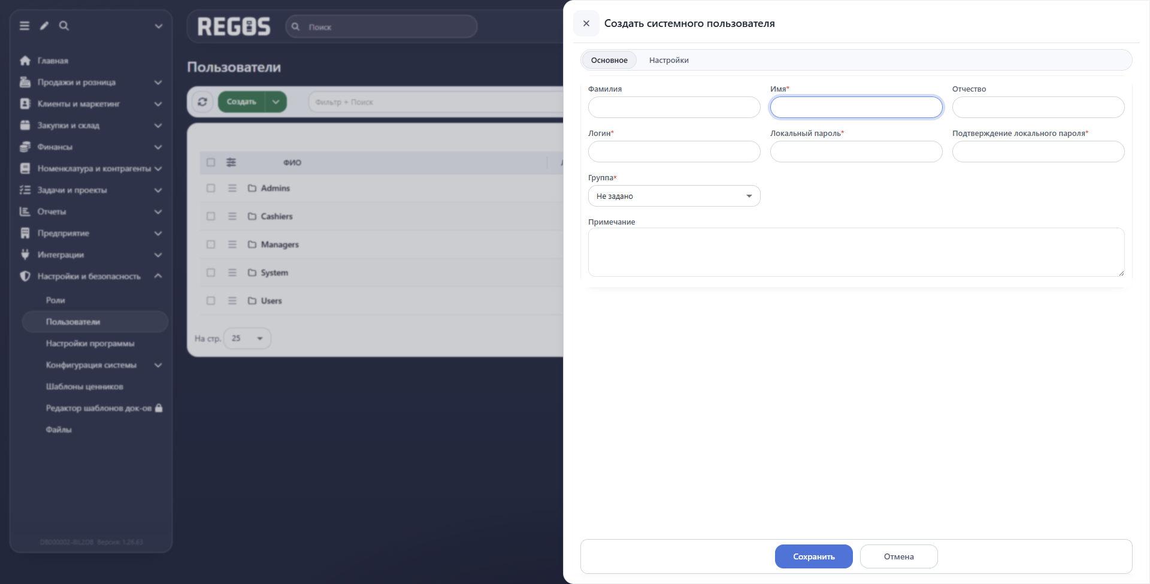The width and height of the screenshot is (1150, 584).
Task: Click the Сохранить button
Action: 814,556
